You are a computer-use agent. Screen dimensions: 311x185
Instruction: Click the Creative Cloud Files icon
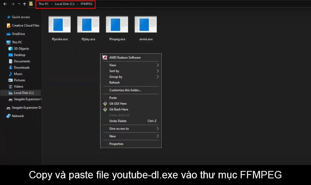(x=9, y=26)
